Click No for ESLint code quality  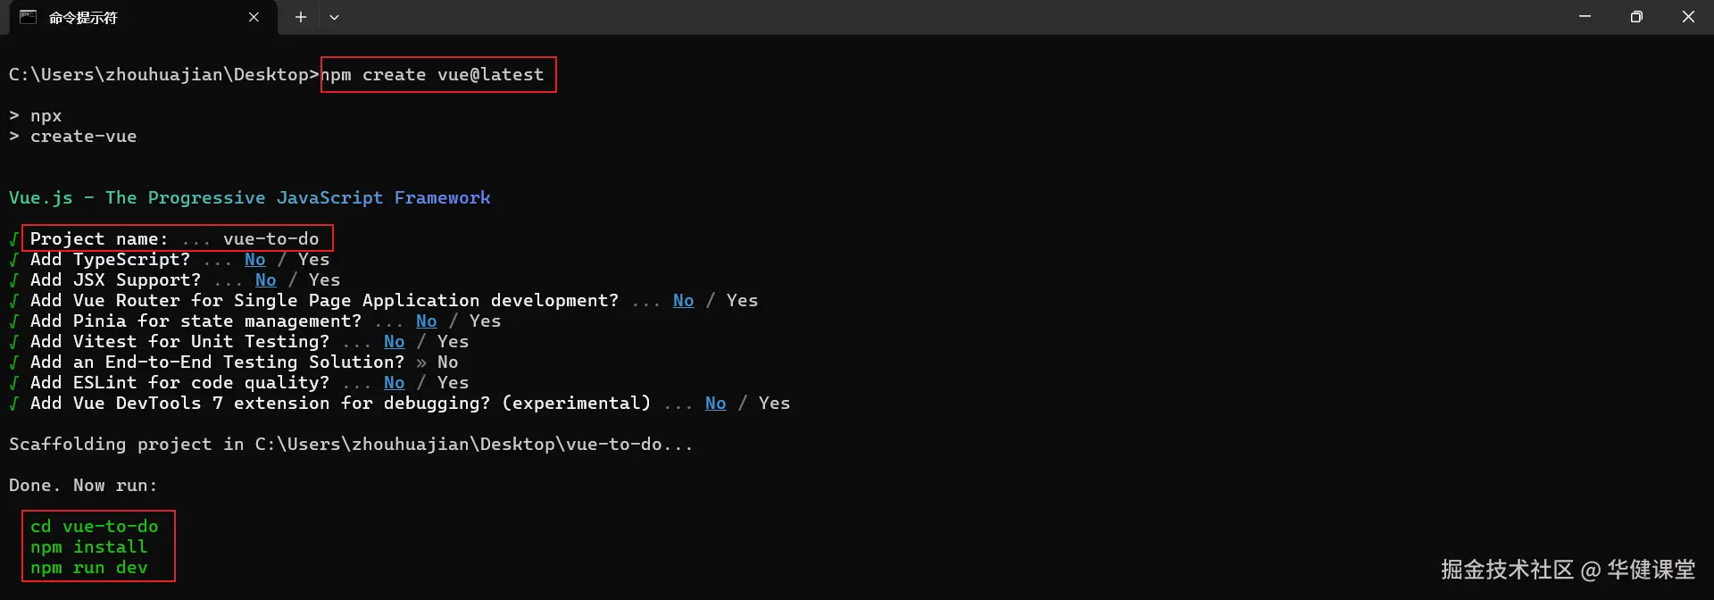[x=394, y=383]
